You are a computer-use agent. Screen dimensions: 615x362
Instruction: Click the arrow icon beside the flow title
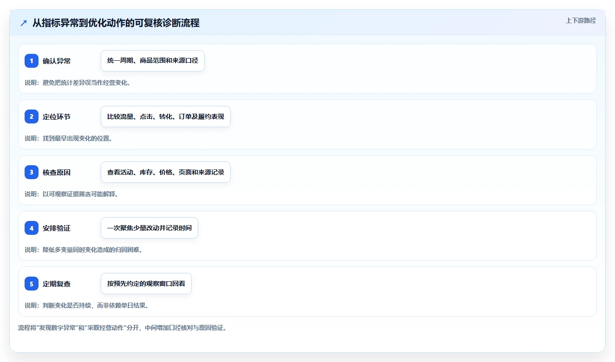pos(24,23)
